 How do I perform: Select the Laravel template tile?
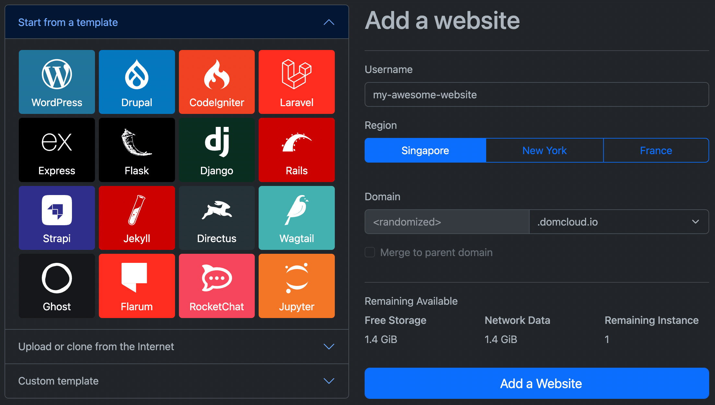pyautogui.click(x=297, y=82)
